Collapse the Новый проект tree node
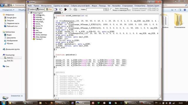 (29, 13)
